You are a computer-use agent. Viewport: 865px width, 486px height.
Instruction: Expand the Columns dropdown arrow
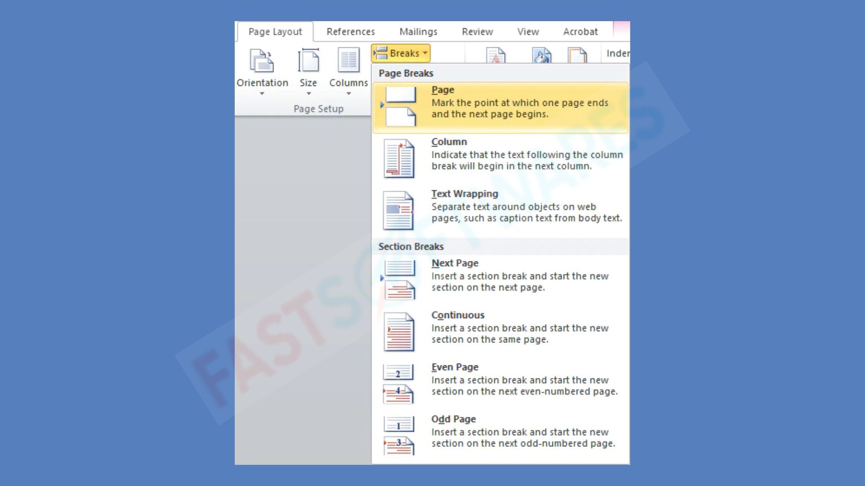(348, 94)
